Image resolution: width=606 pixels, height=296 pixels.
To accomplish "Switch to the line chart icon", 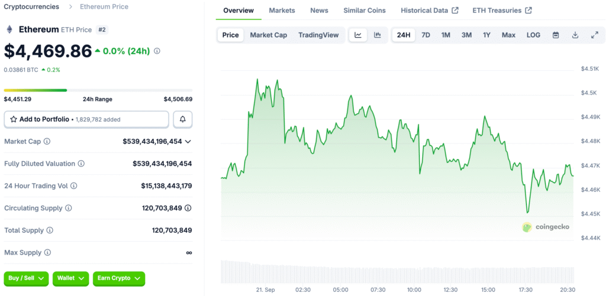I will coord(358,35).
